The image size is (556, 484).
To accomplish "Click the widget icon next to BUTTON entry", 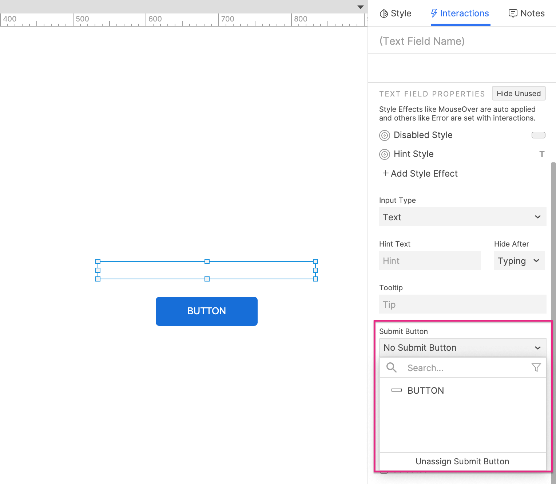I will point(396,390).
